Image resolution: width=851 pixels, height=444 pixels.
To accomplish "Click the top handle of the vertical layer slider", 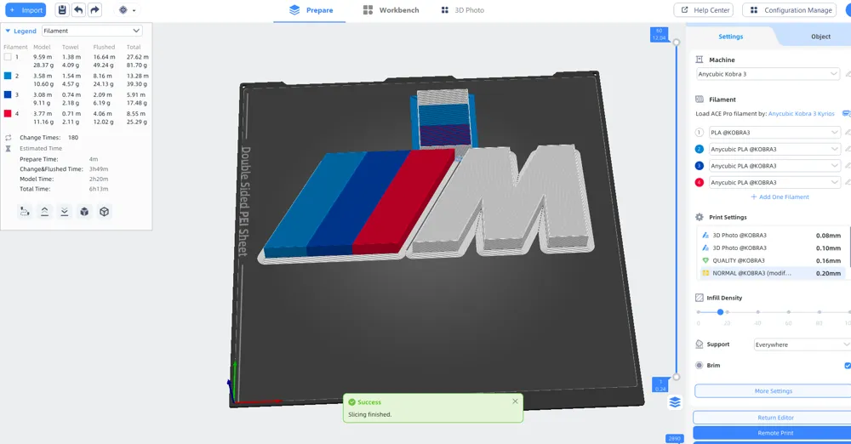I will 677,43.
